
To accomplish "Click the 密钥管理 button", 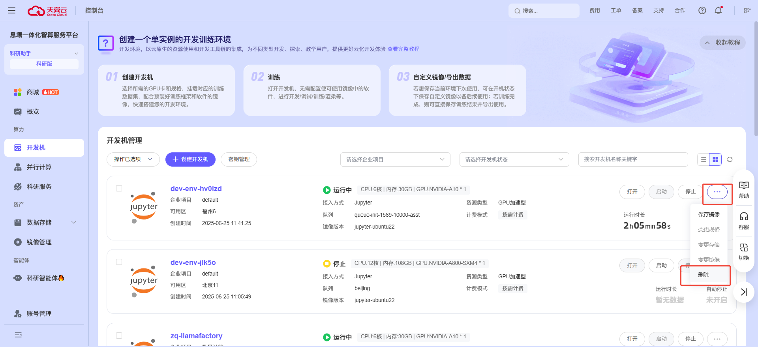I will pos(239,159).
